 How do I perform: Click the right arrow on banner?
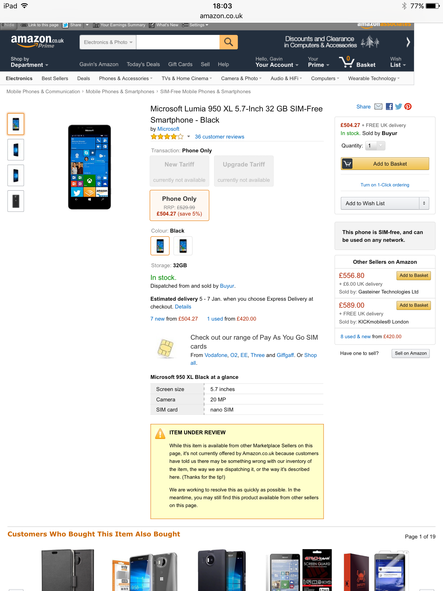408,42
